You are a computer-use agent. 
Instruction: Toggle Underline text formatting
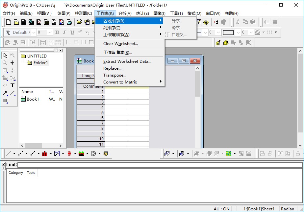[72, 32]
